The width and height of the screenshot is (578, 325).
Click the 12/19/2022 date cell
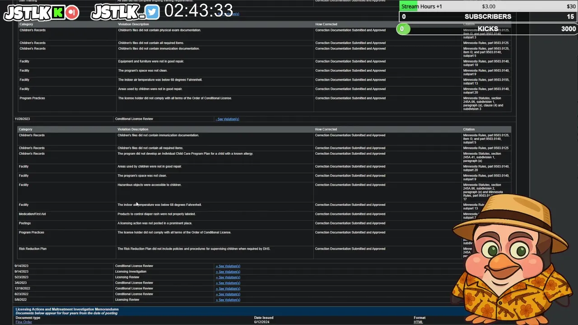pyautogui.click(x=22, y=288)
